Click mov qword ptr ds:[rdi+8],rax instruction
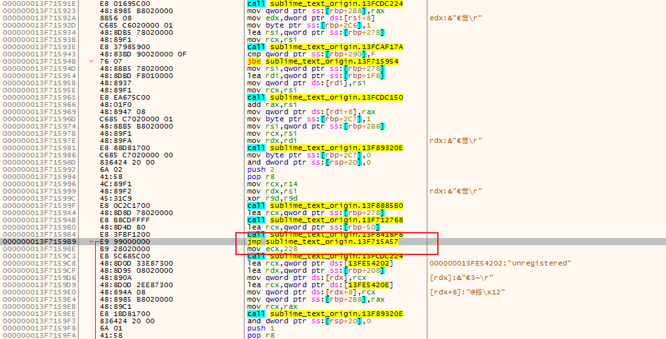Screen dimensions: 666x339 [311, 112]
